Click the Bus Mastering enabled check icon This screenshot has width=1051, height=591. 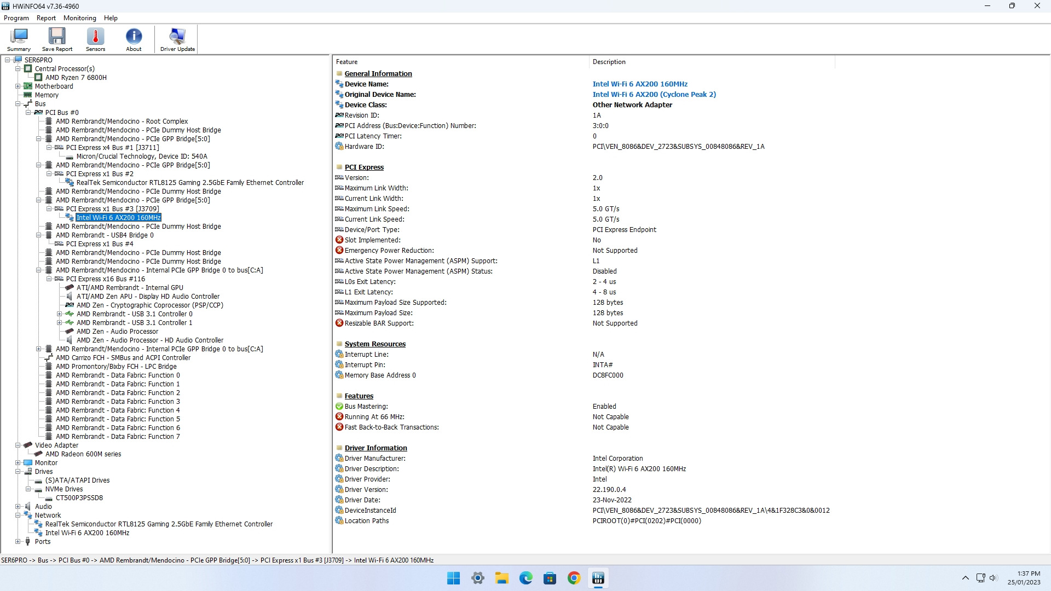(339, 407)
